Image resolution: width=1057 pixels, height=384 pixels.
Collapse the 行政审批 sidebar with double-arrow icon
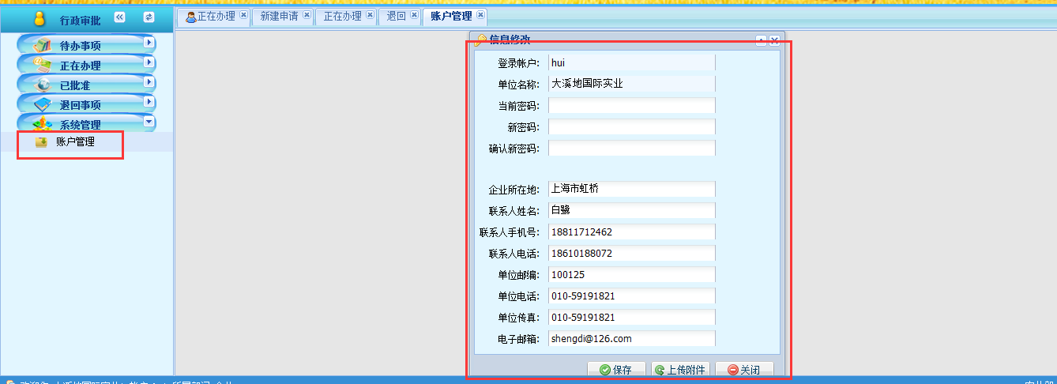119,17
